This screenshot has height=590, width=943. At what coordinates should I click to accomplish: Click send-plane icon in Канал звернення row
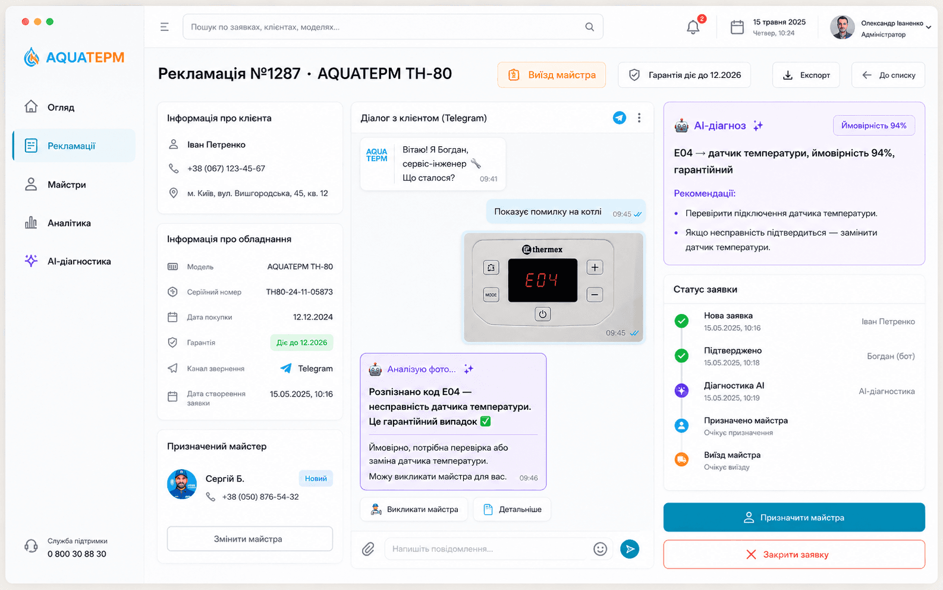click(172, 369)
